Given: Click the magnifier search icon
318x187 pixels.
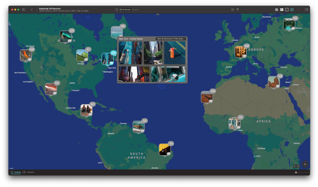Looking at the screenshot, I should tap(117, 10).
